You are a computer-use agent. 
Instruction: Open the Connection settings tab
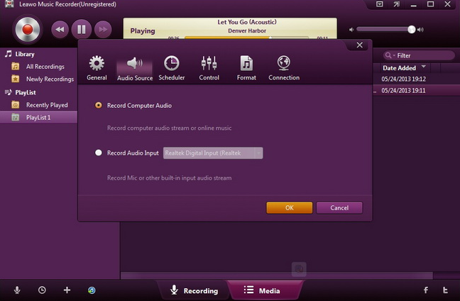click(284, 68)
